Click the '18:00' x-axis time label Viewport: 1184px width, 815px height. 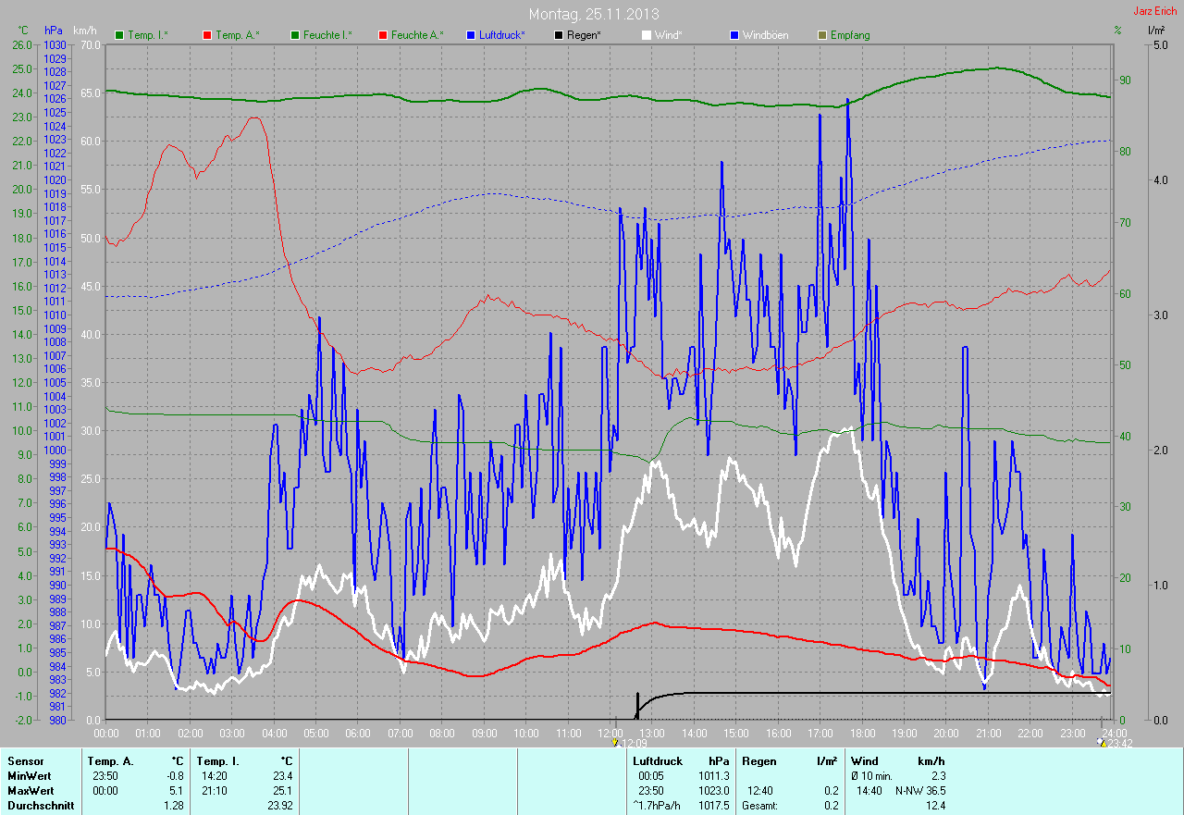click(x=862, y=734)
